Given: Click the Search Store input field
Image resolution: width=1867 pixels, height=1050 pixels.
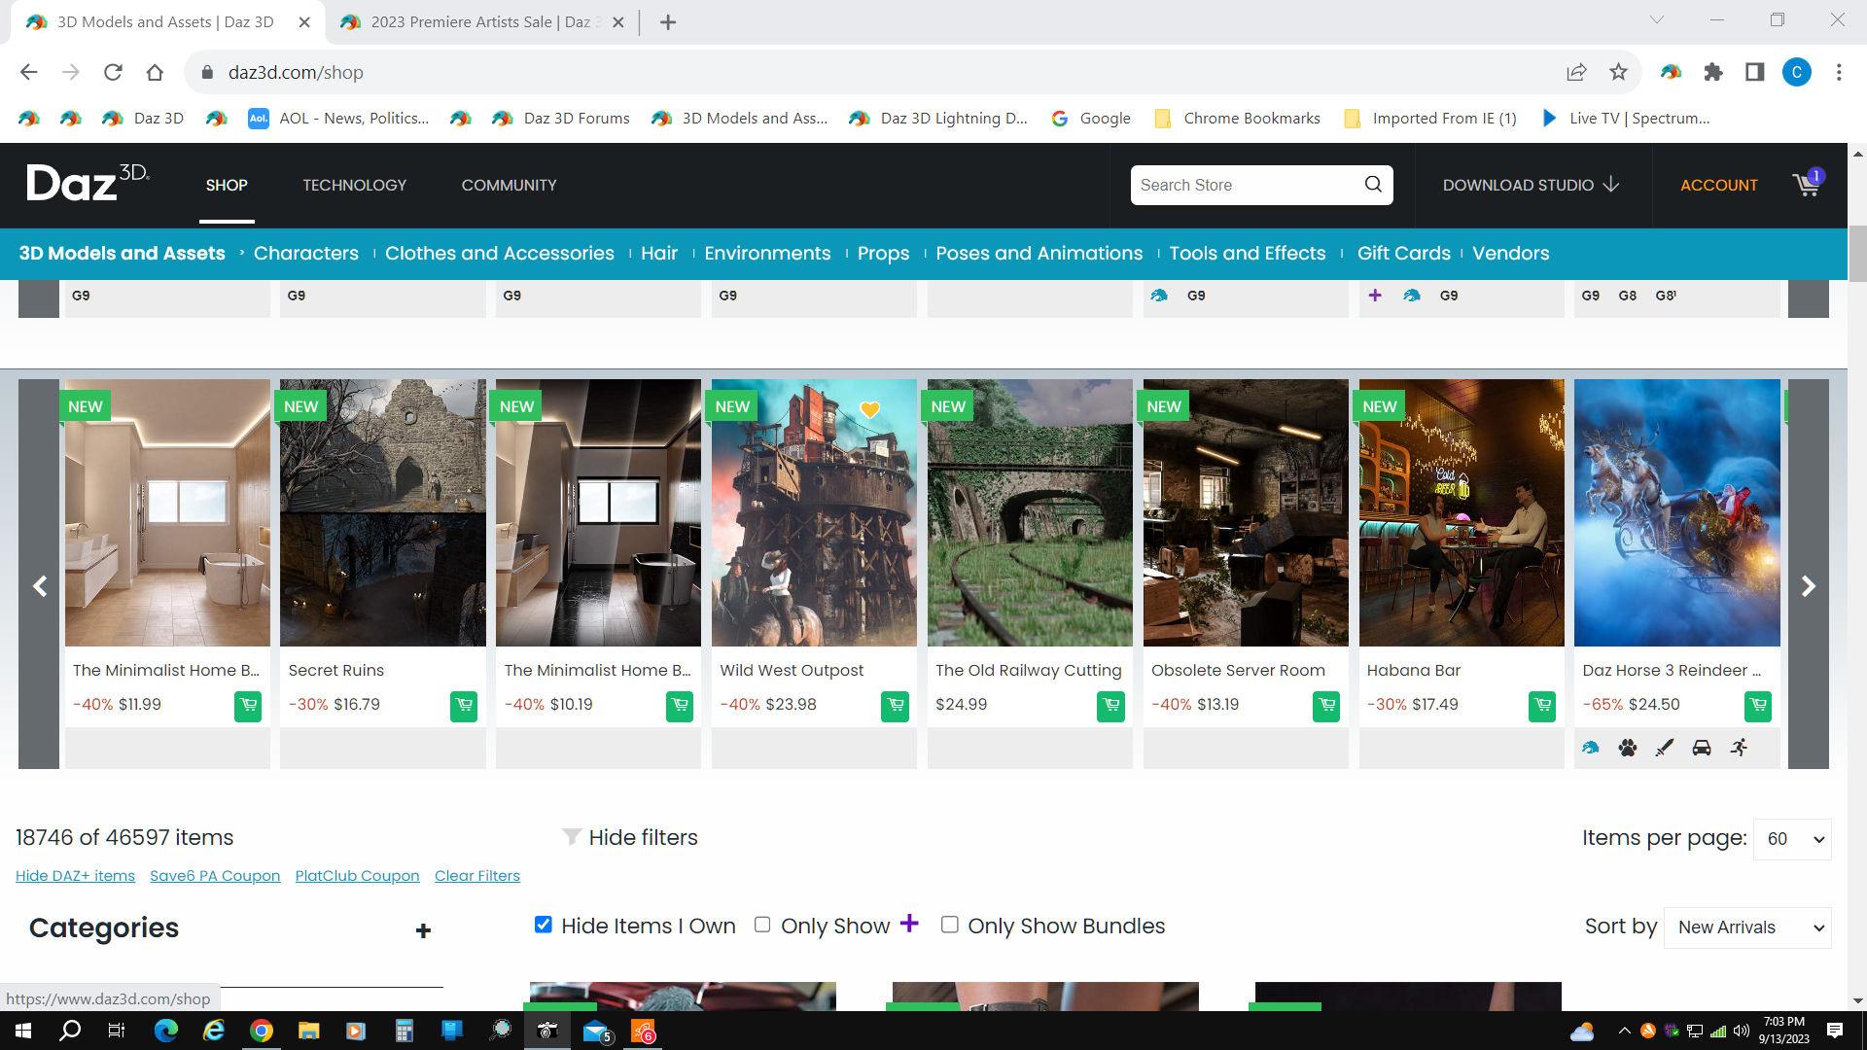Looking at the screenshot, I should click(x=1245, y=185).
